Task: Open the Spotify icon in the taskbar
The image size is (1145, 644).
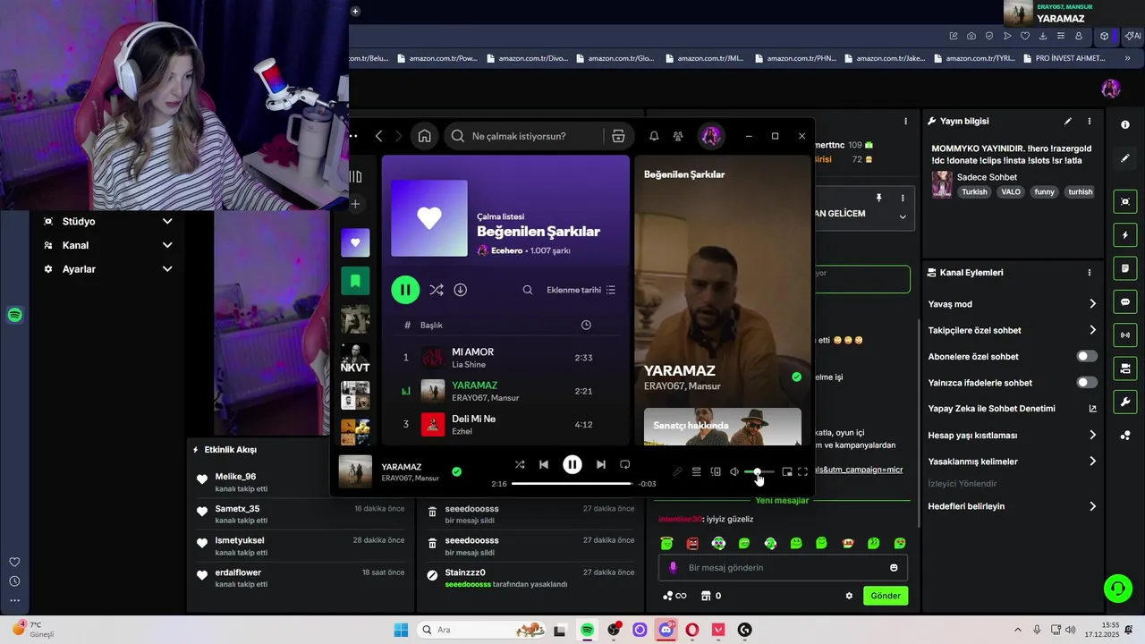Action: (x=587, y=630)
